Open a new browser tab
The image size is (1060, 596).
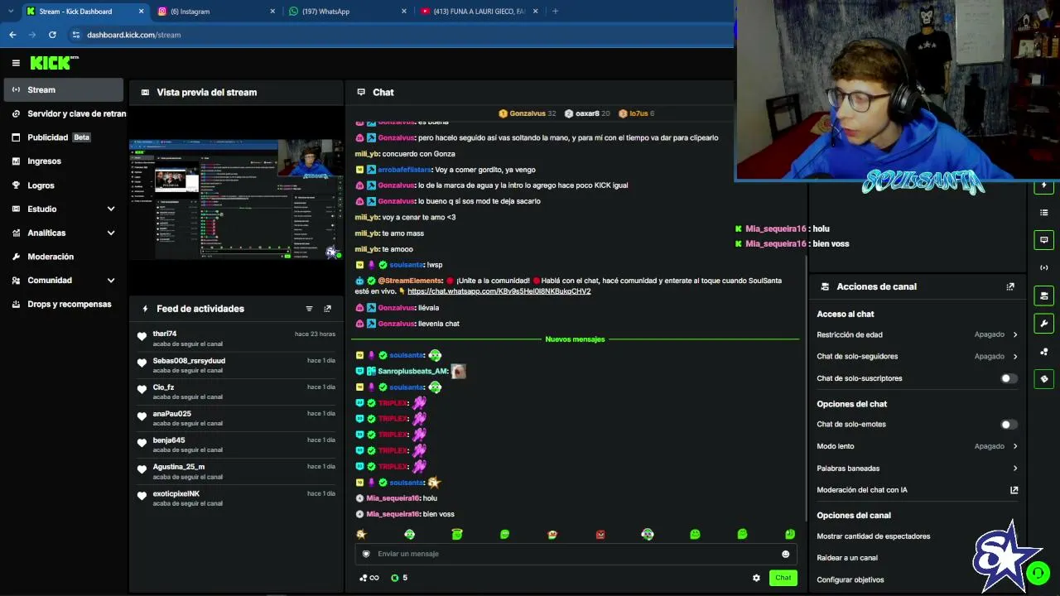pyautogui.click(x=555, y=12)
